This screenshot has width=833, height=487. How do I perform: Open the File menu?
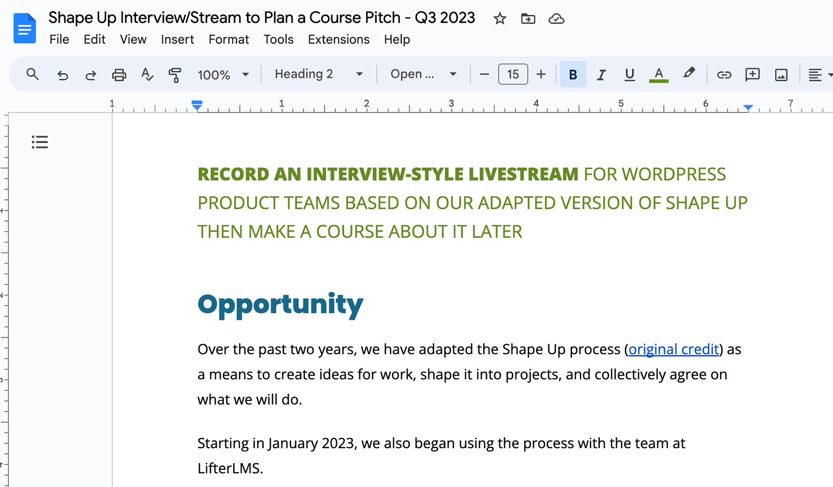(59, 39)
